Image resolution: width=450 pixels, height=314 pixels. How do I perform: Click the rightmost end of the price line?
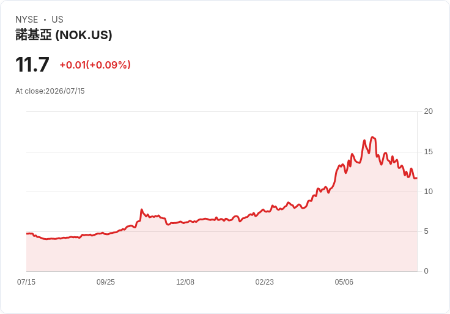pos(416,178)
